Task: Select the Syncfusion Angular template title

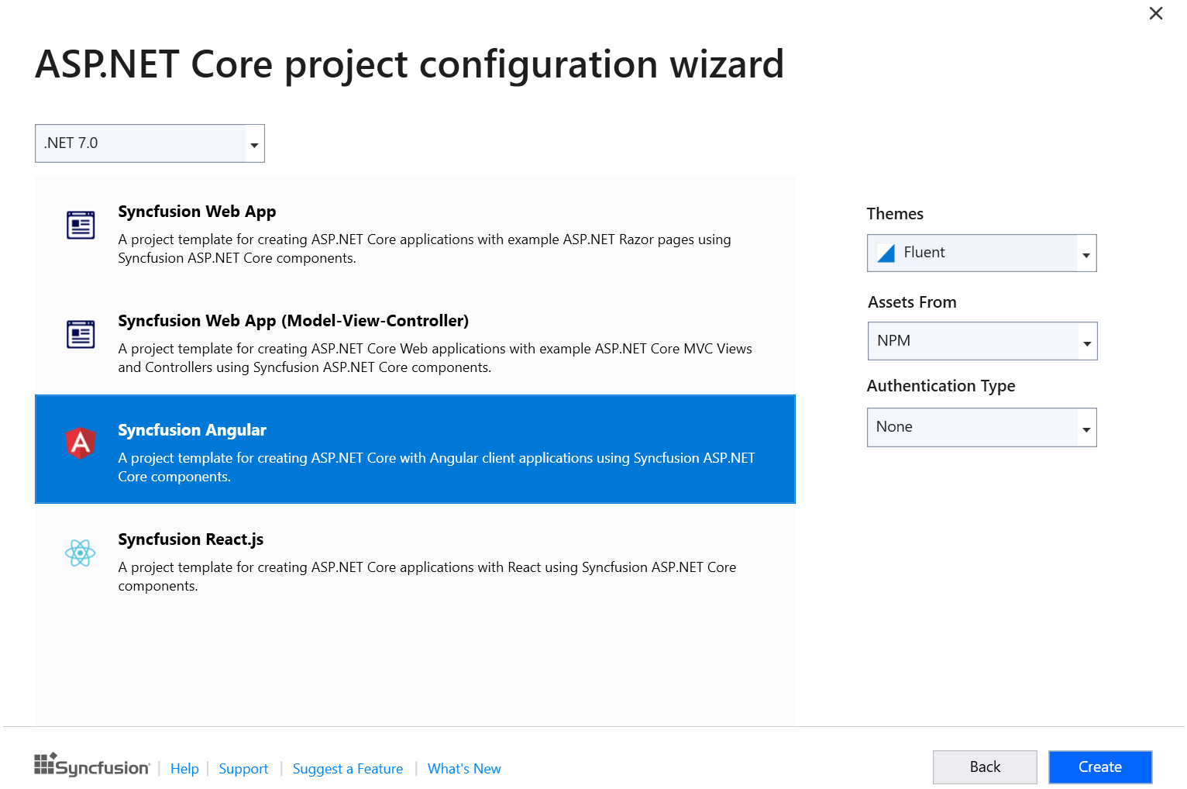Action: [192, 430]
